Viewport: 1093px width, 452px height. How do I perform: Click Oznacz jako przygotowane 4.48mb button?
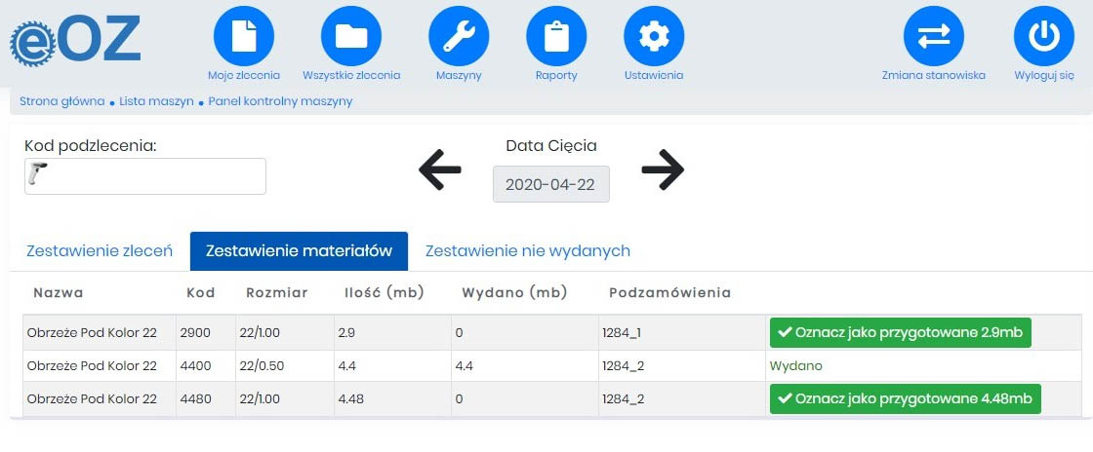pyautogui.click(x=905, y=398)
